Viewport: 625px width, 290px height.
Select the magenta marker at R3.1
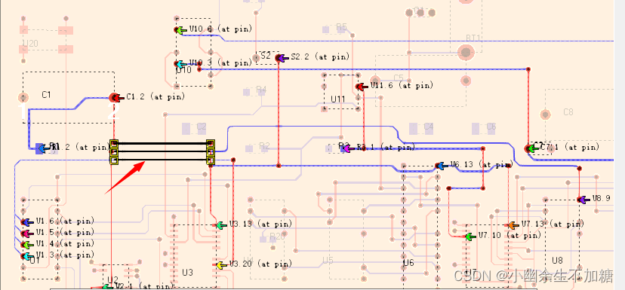click(349, 148)
